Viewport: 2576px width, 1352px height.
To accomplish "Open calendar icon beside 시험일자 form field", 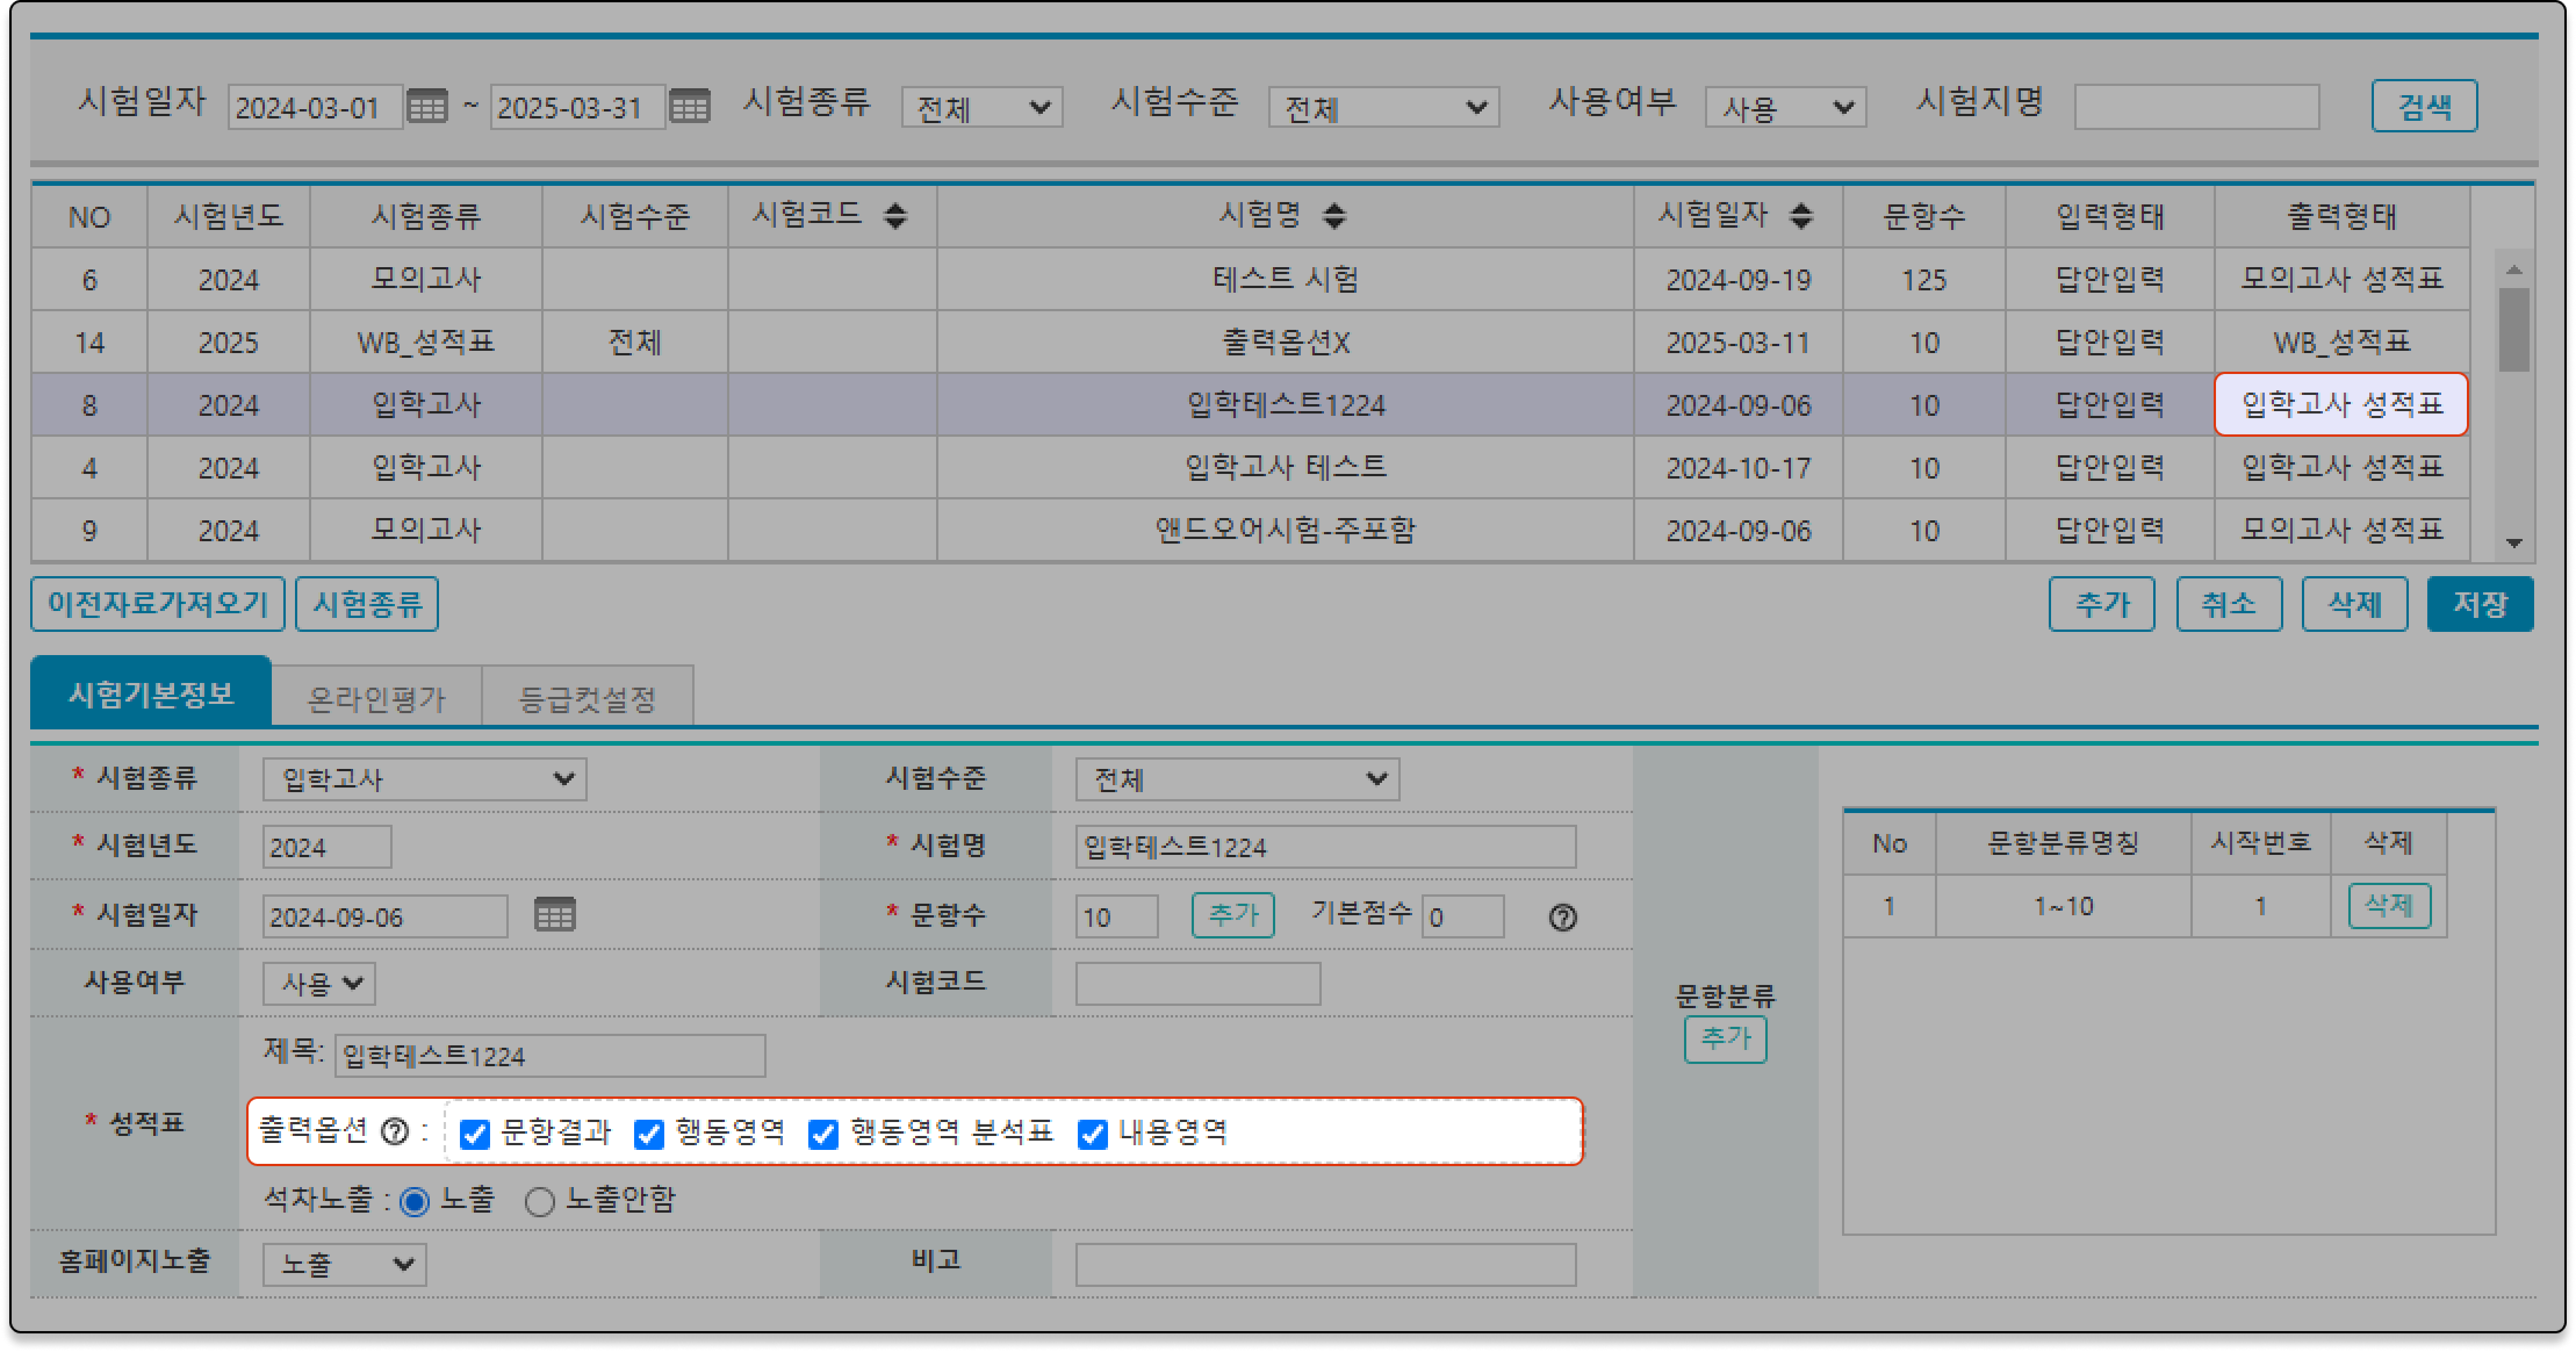I will [x=554, y=914].
